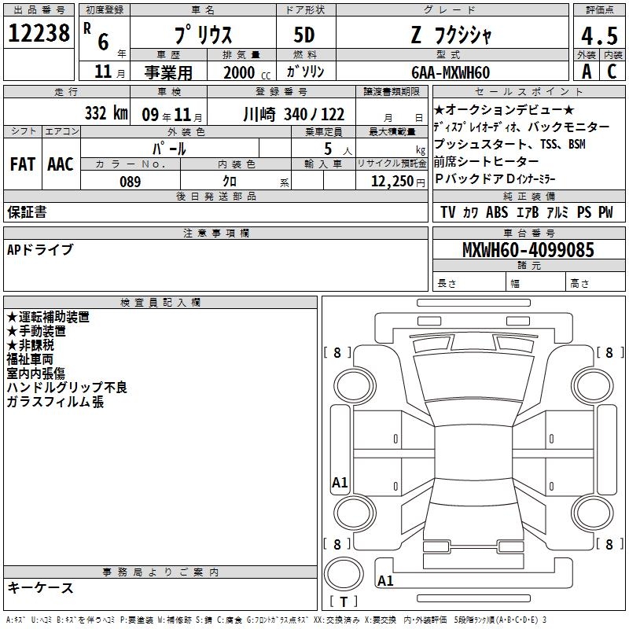Image resolution: width=629 pixels, height=629 pixels.
Task: Click the キーケース note text
Action: click(40, 588)
